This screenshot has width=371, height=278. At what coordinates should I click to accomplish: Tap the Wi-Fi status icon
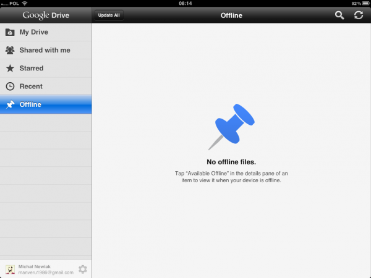pyautogui.click(x=24, y=3)
